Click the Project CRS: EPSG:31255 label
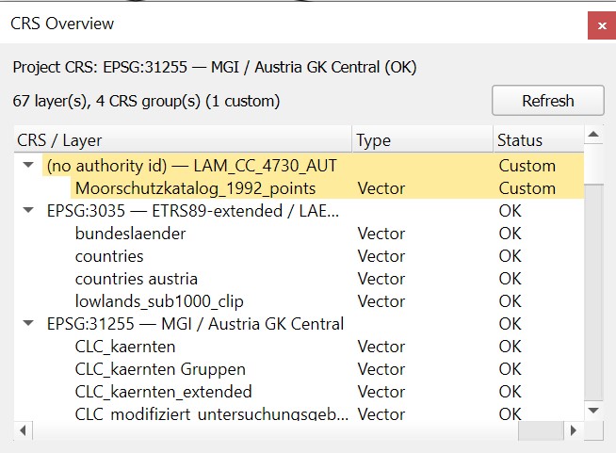 215,67
